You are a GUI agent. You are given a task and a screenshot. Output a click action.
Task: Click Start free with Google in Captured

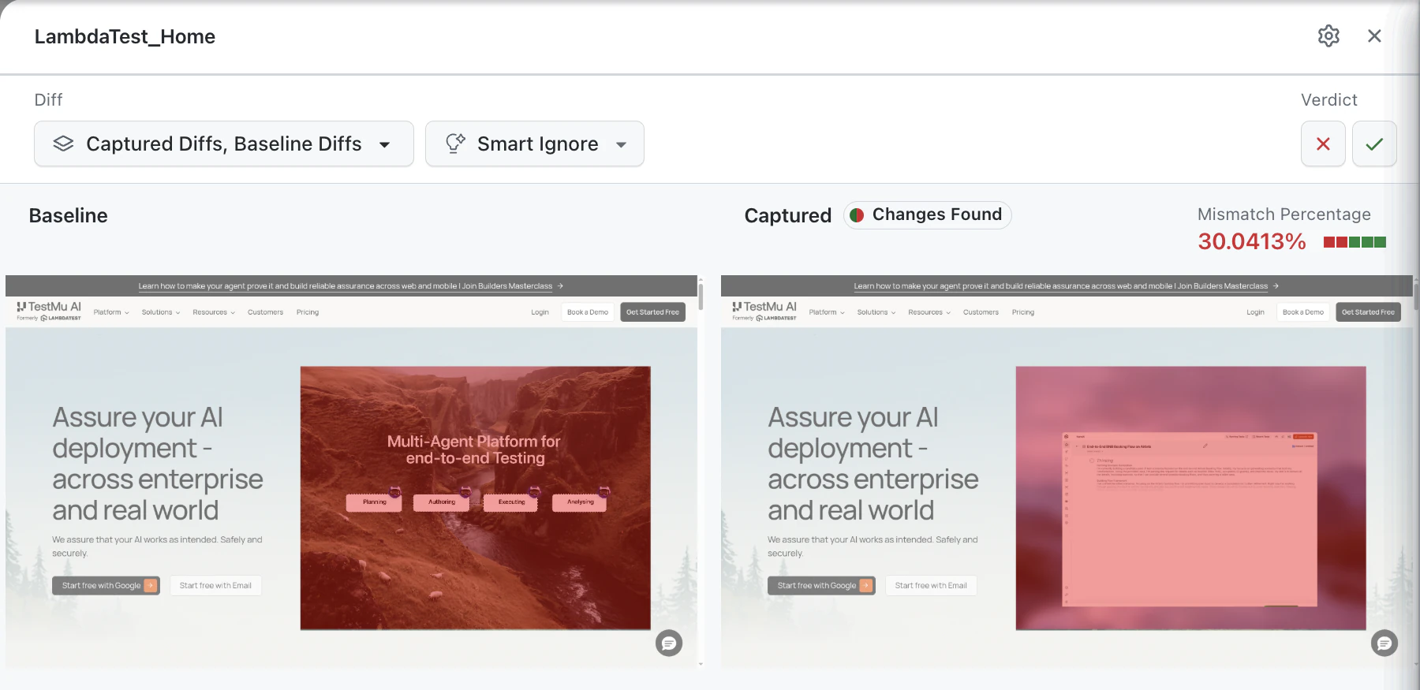[821, 586]
